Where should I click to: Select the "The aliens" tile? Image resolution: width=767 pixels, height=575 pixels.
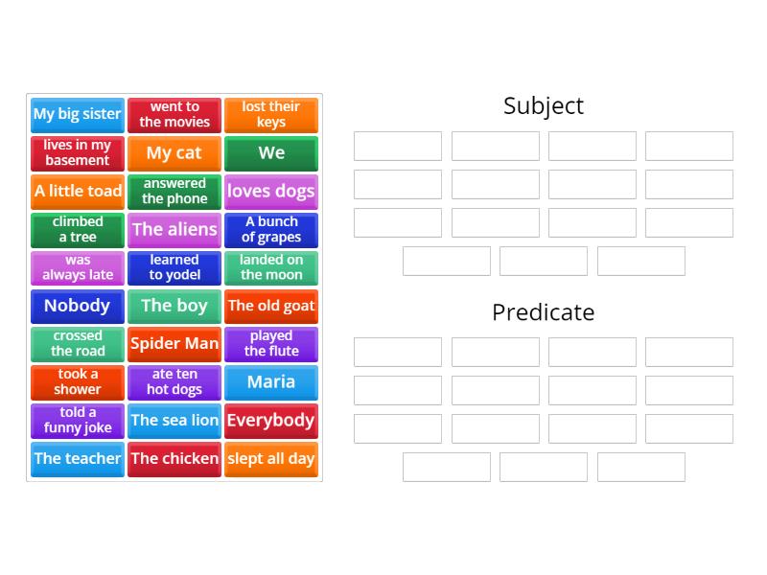(174, 230)
